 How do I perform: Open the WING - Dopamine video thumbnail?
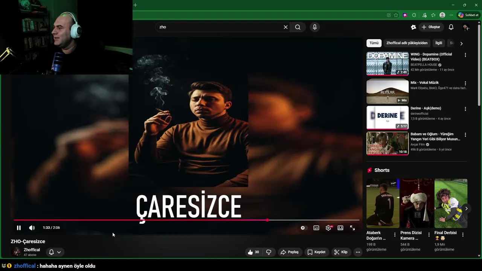click(x=387, y=64)
